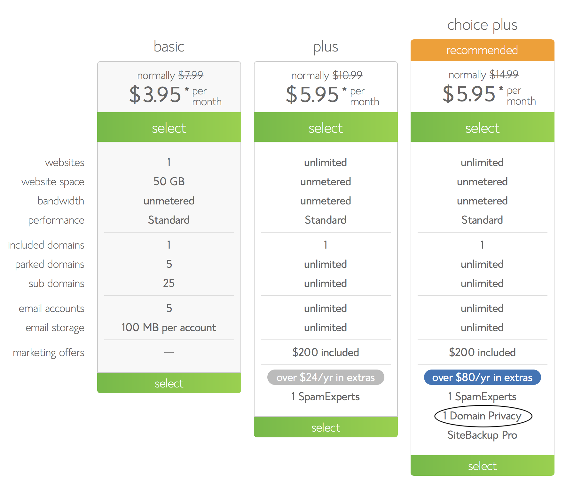
Task: Click 1 SpamExperts in the plus column
Action: [326, 397]
